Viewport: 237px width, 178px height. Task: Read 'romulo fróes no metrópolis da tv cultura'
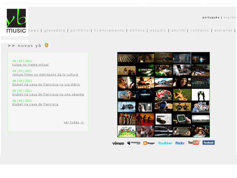pyautogui.click(x=45, y=74)
